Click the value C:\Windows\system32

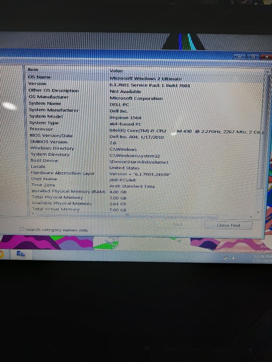click(x=135, y=156)
